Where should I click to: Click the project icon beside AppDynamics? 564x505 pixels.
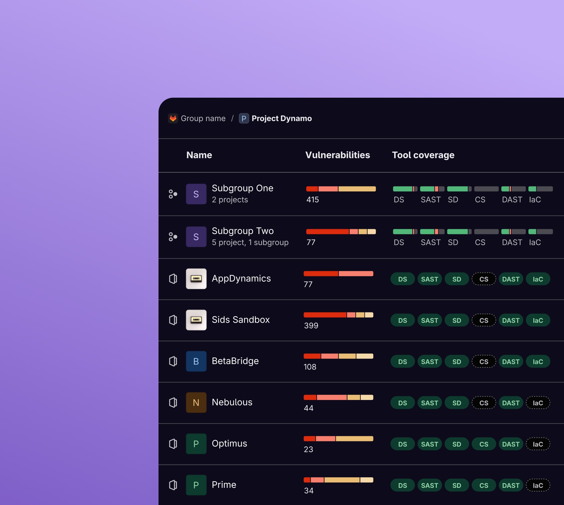click(x=173, y=279)
